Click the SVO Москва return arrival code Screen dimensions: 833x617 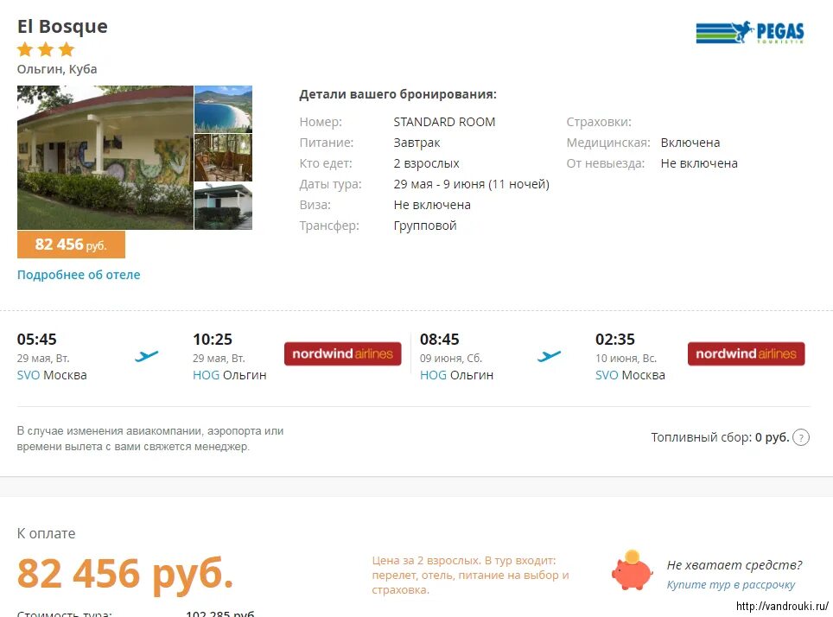[607, 375]
